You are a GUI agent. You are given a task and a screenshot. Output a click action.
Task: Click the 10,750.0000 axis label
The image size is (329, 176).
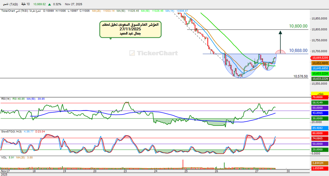click(x=320, y=40)
